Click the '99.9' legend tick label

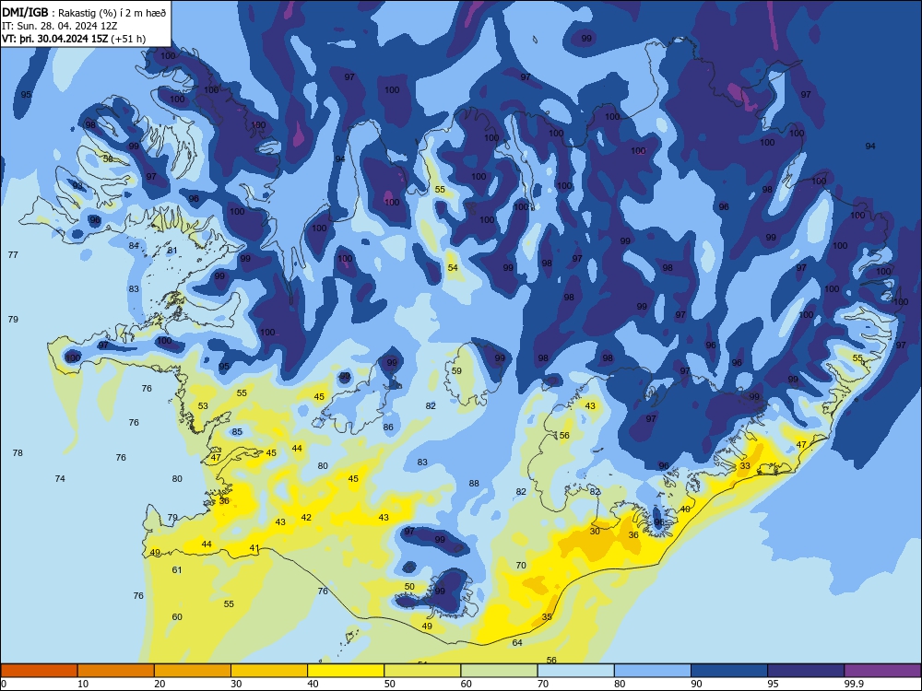click(x=853, y=684)
